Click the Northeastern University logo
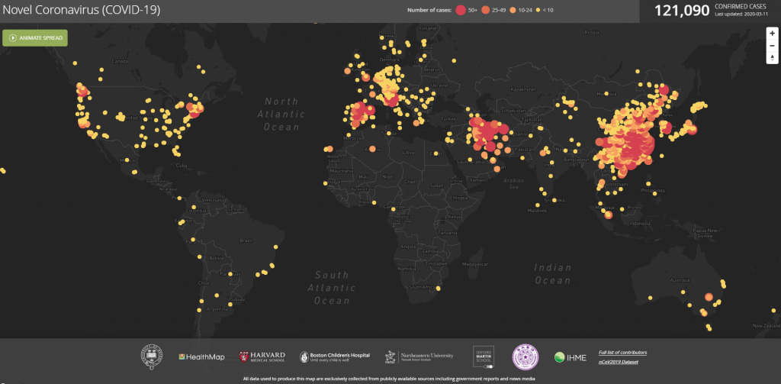This screenshot has height=384, width=781. point(419,357)
